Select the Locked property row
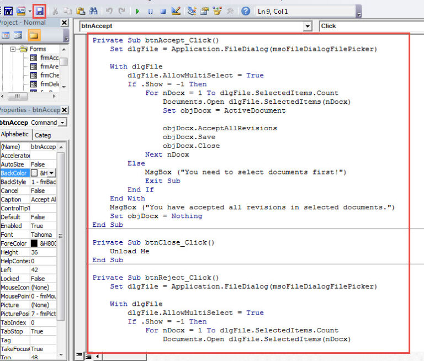 point(28,279)
